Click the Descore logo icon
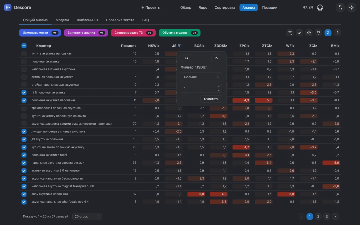 click(8, 7)
